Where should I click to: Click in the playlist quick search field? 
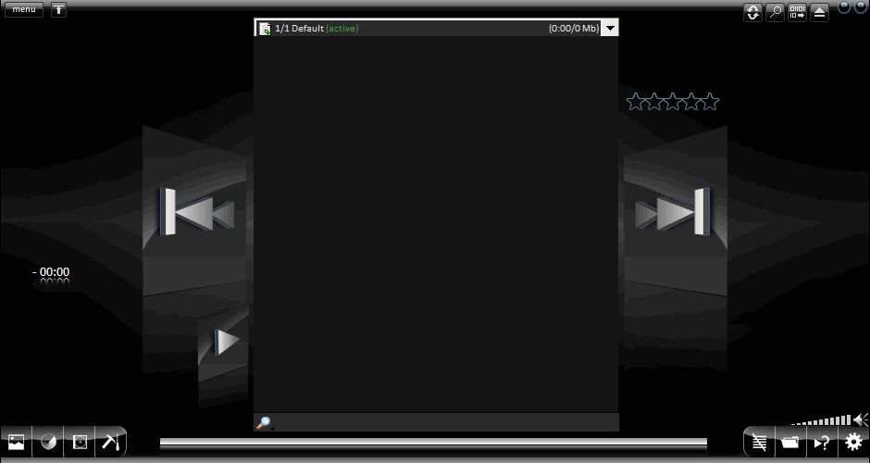(447, 422)
